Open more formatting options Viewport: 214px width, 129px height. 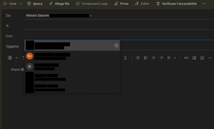pyautogui.click(x=210, y=58)
